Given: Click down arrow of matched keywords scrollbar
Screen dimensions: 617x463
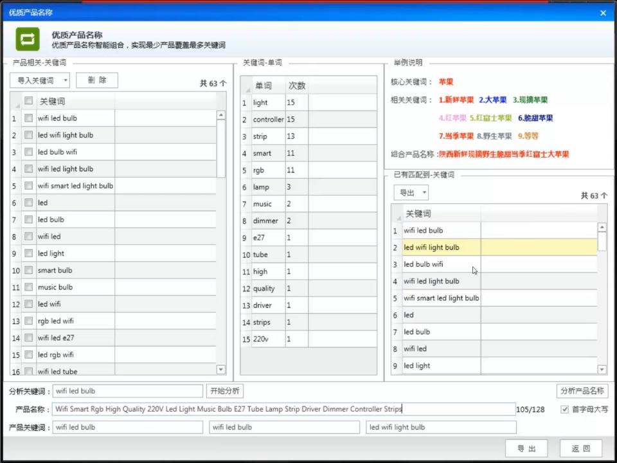Looking at the screenshot, I should pyautogui.click(x=602, y=369).
